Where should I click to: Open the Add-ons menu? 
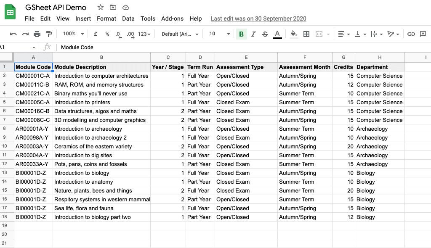171,18
